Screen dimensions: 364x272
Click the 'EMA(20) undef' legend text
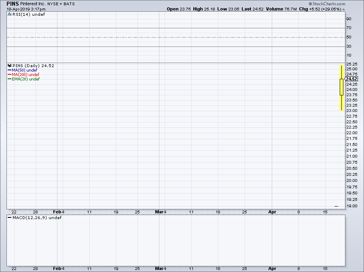pyautogui.click(x=26, y=79)
